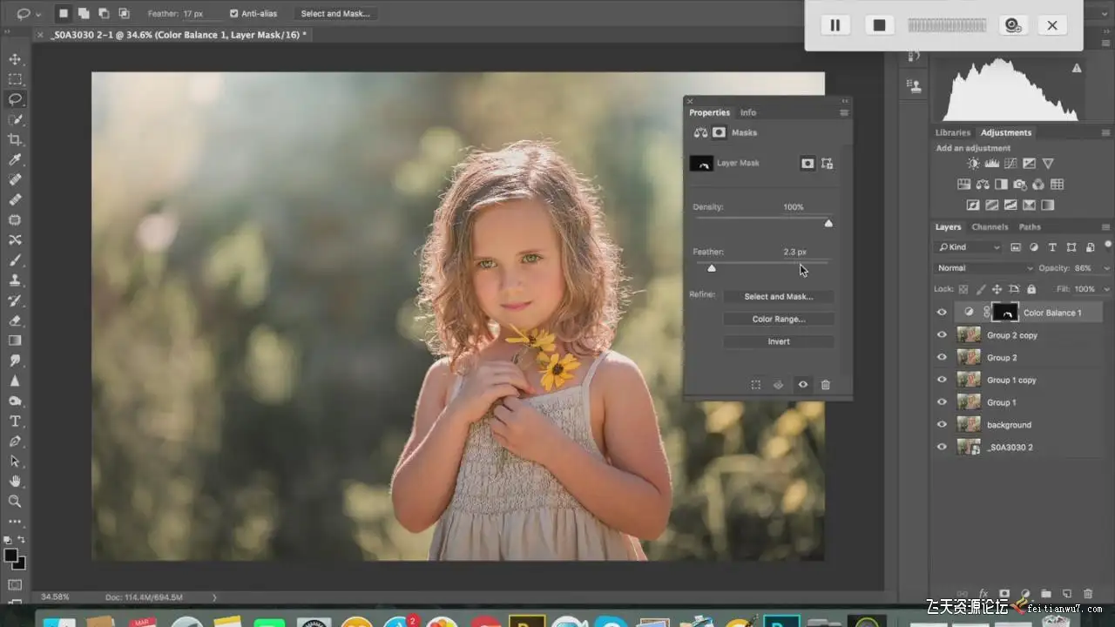Hide the Color Balance 1 layer
The height and width of the screenshot is (627, 1115).
pyautogui.click(x=942, y=313)
